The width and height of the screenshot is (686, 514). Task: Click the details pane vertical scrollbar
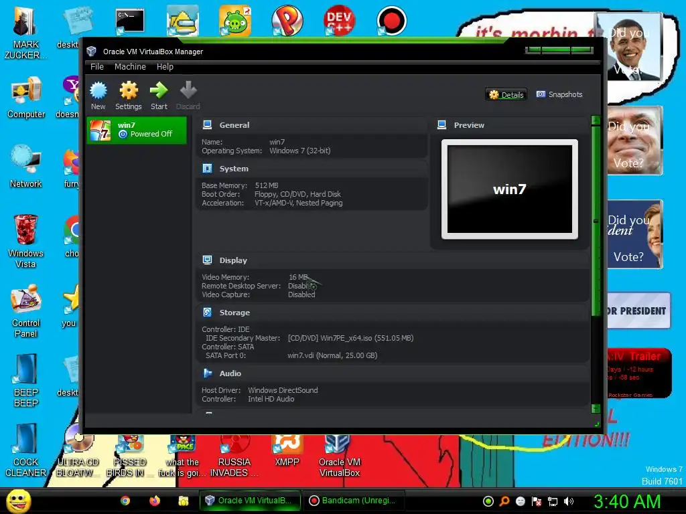click(596, 221)
